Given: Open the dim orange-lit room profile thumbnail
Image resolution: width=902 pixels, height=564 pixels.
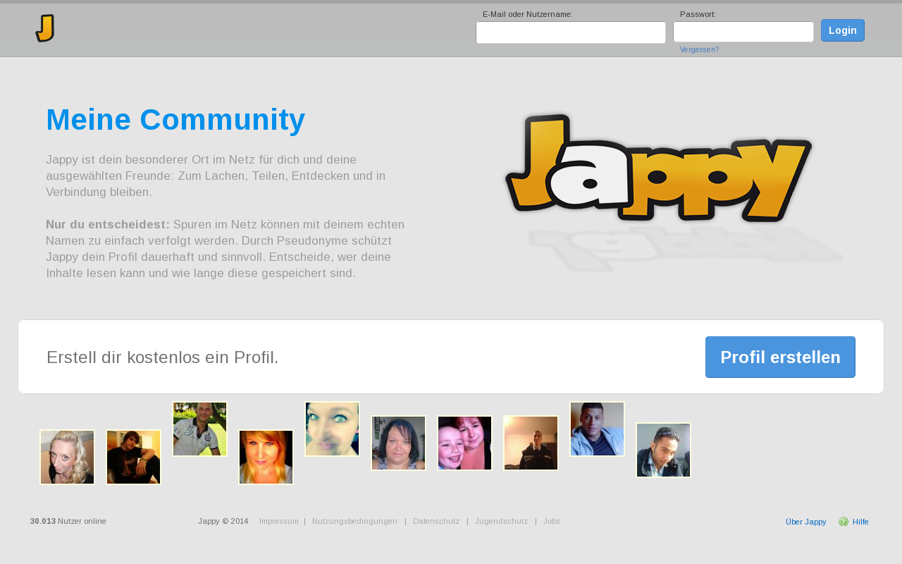Looking at the screenshot, I should (531, 443).
